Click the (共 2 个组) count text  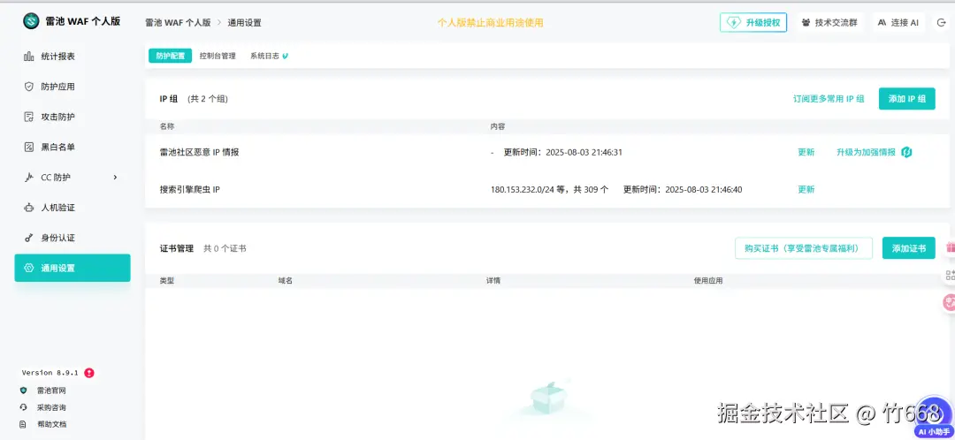pos(207,99)
